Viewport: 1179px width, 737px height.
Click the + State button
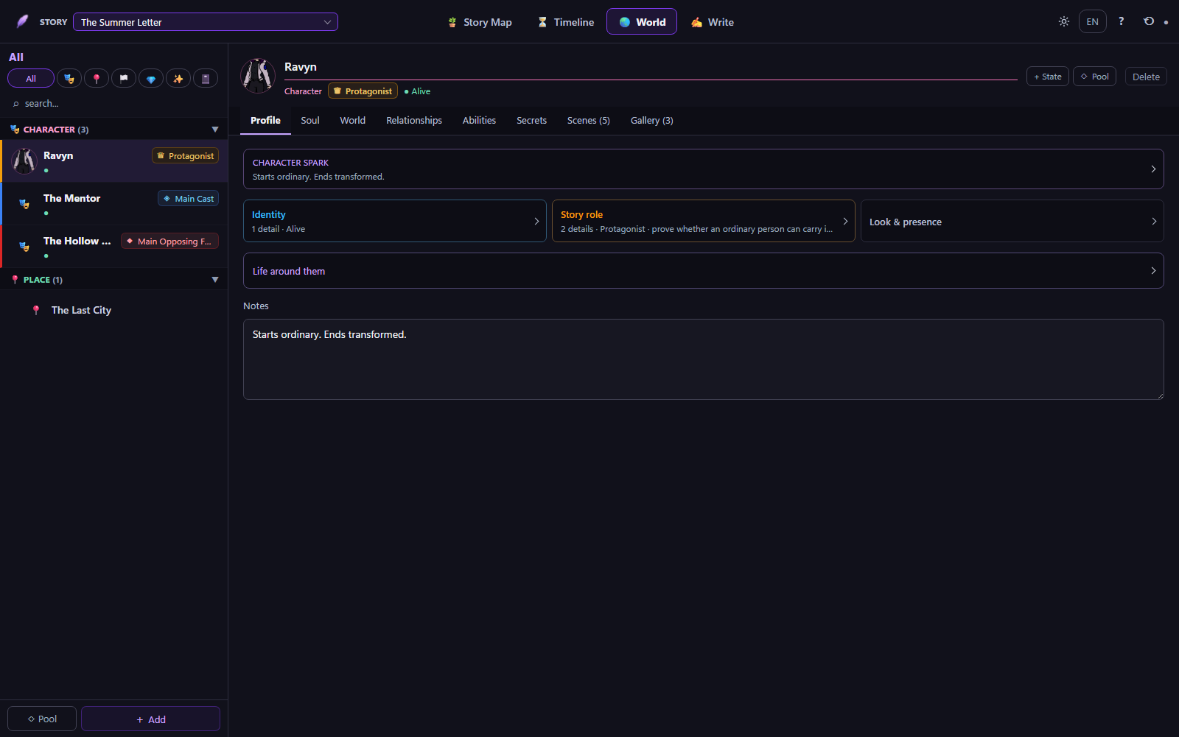[1048, 77]
